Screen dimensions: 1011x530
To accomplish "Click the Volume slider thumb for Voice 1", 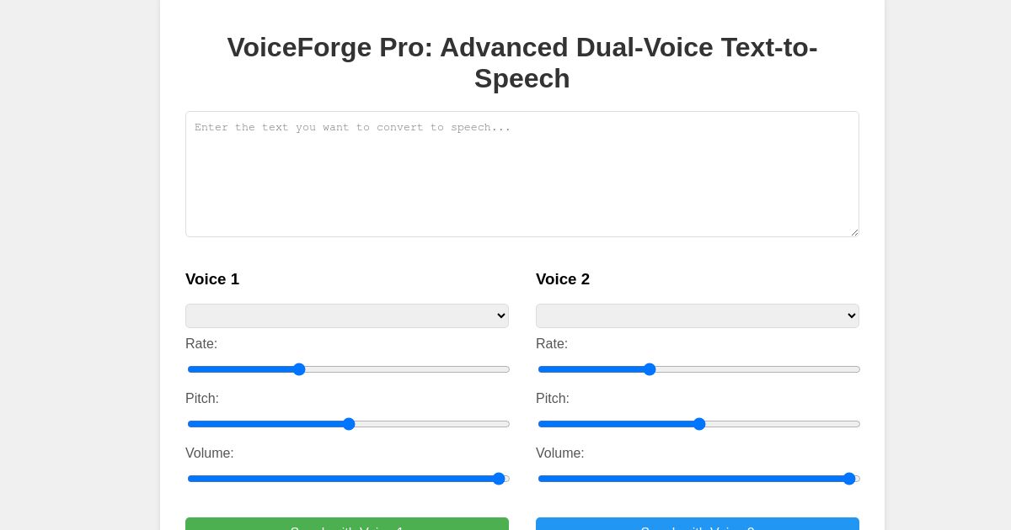I will pyautogui.click(x=499, y=479).
